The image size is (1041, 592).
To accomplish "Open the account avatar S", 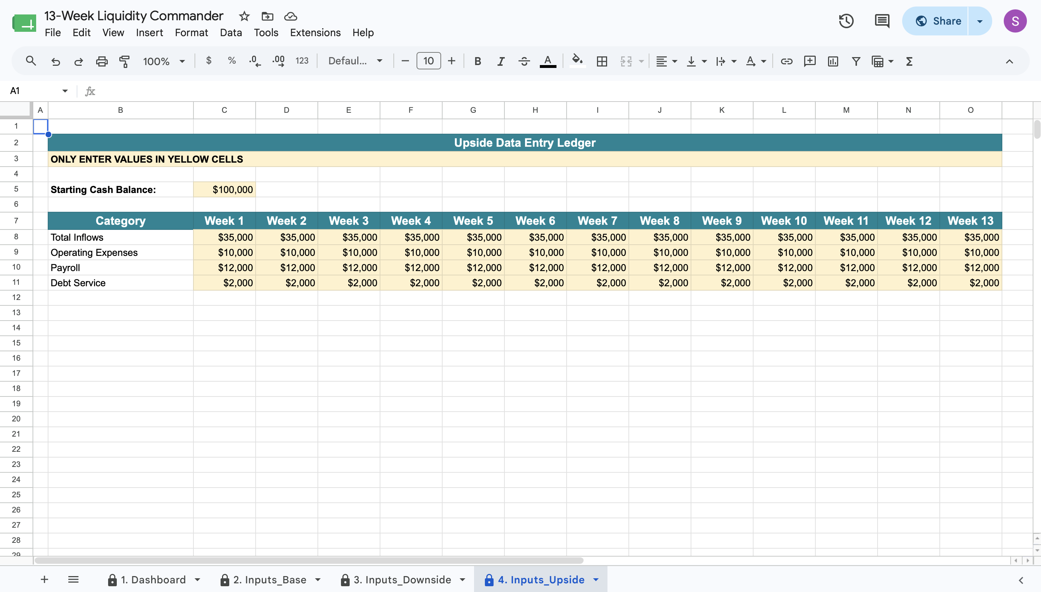I will pyautogui.click(x=1015, y=21).
